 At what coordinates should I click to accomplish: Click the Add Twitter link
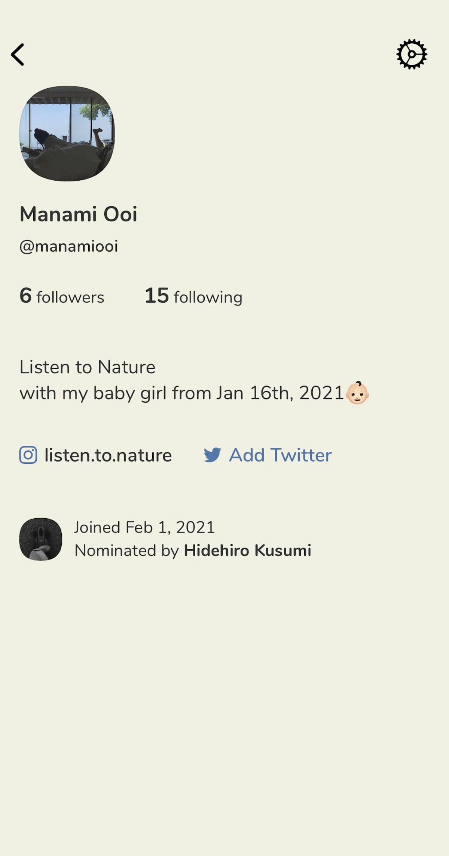click(x=280, y=455)
